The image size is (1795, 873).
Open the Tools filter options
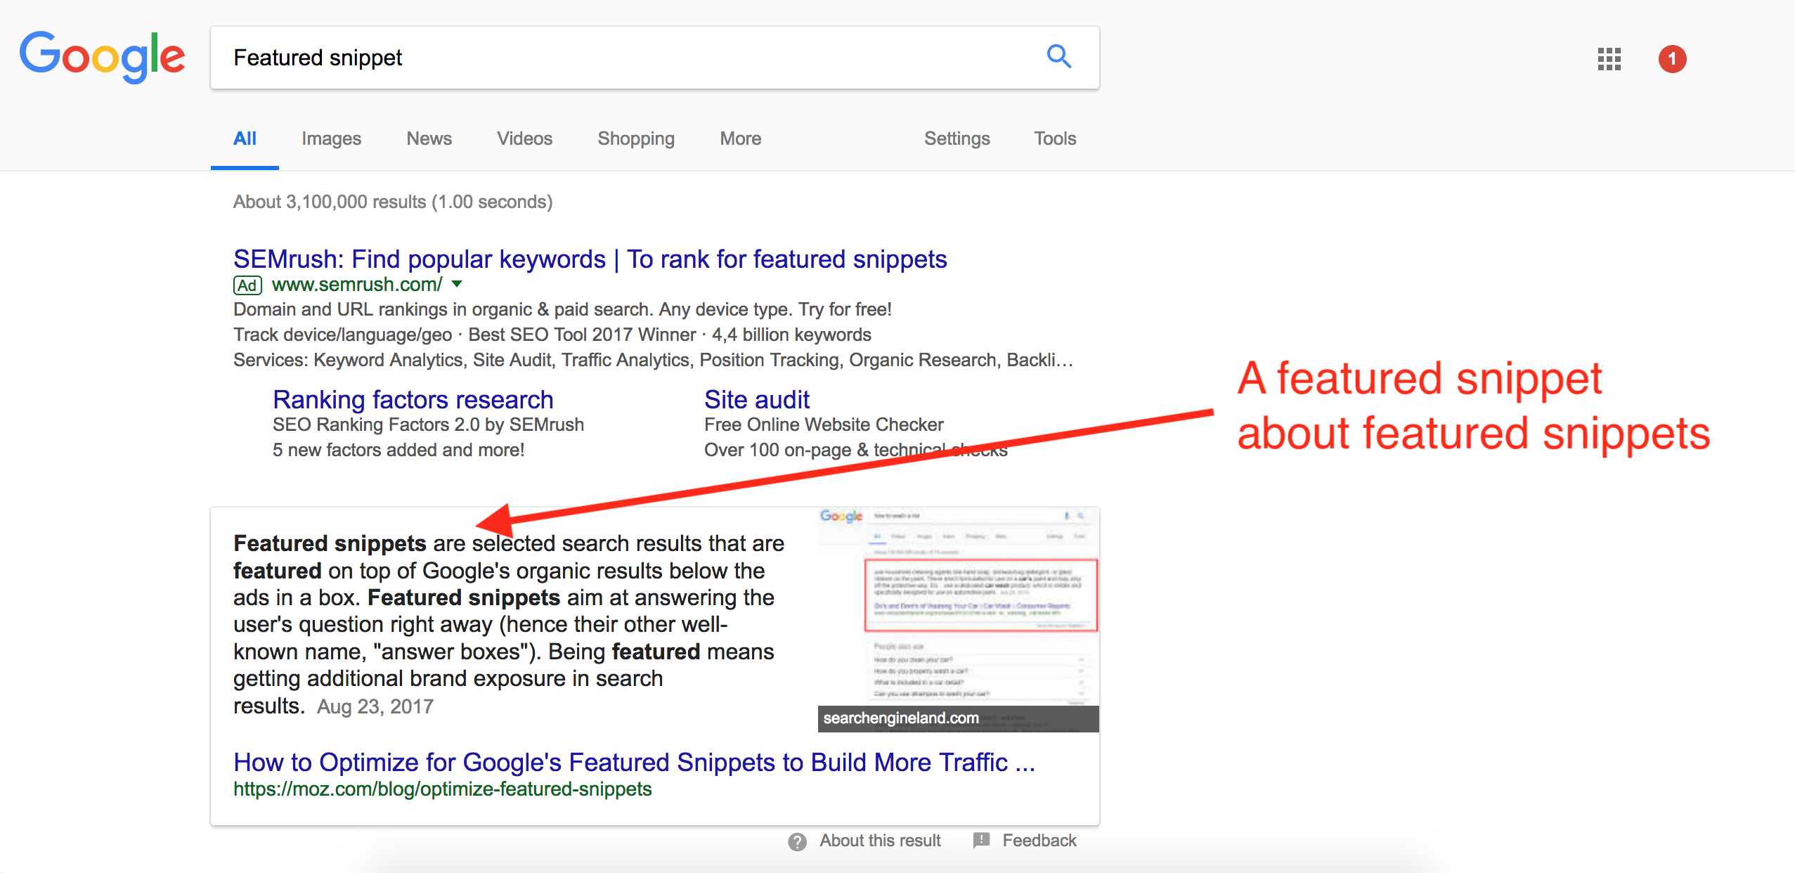(x=1054, y=138)
